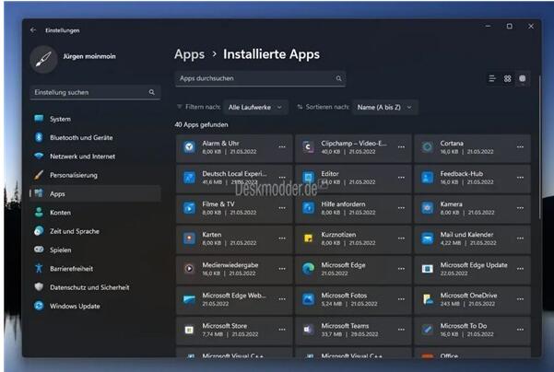The height and width of the screenshot is (372, 554).
Task: Select the Karten app name
Action: coord(212,235)
